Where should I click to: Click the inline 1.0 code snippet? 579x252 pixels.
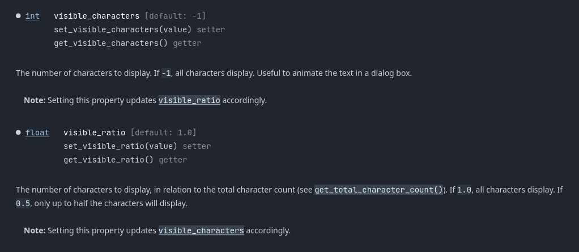pos(464,190)
